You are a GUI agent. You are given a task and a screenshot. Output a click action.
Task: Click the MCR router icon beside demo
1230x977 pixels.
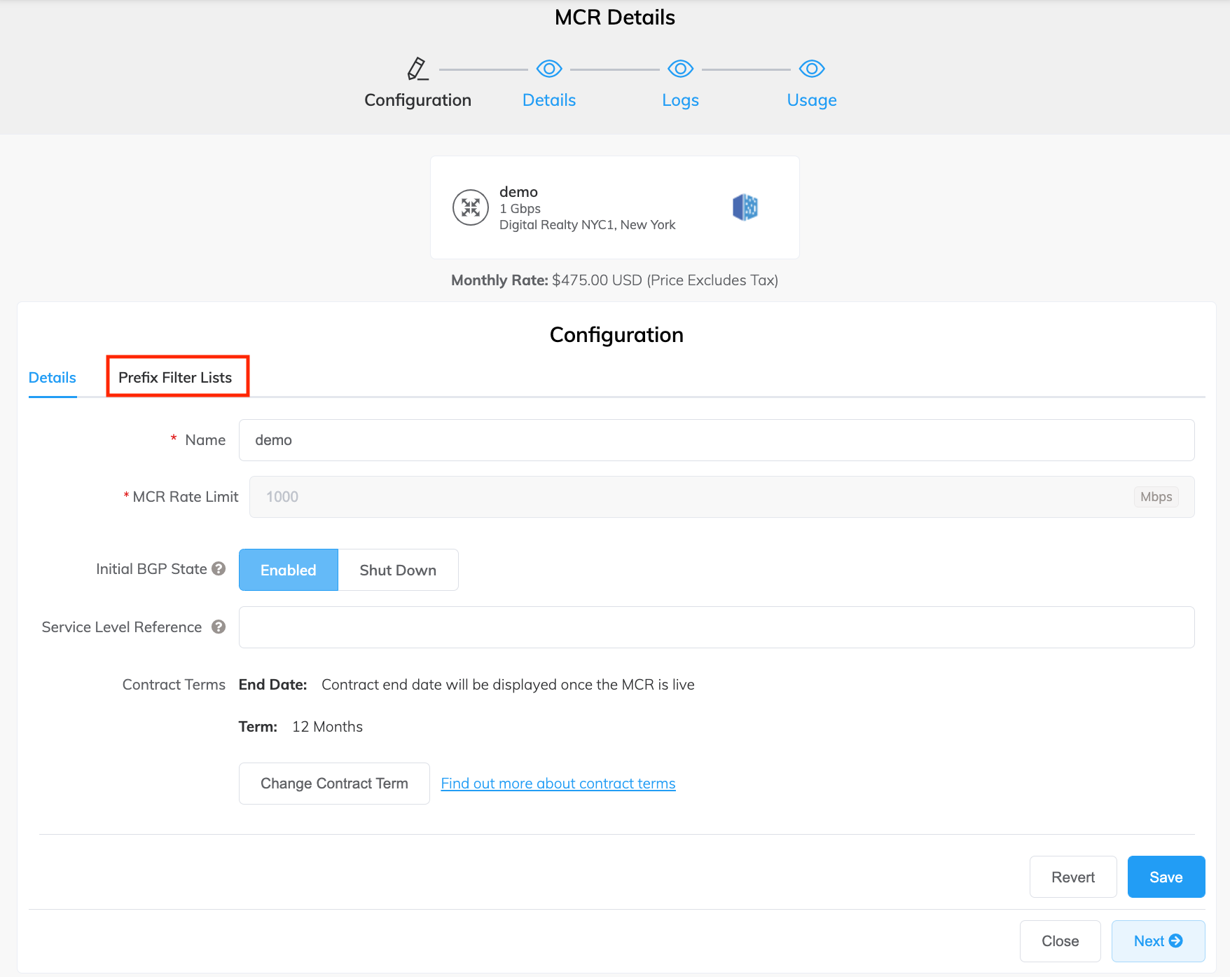pyautogui.click(x=471, y=207)
